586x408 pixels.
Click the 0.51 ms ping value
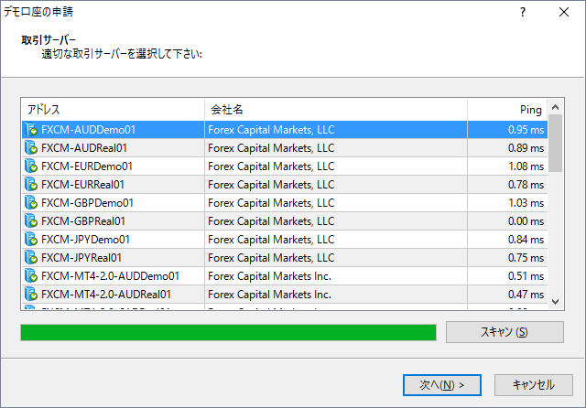[526, 276]
